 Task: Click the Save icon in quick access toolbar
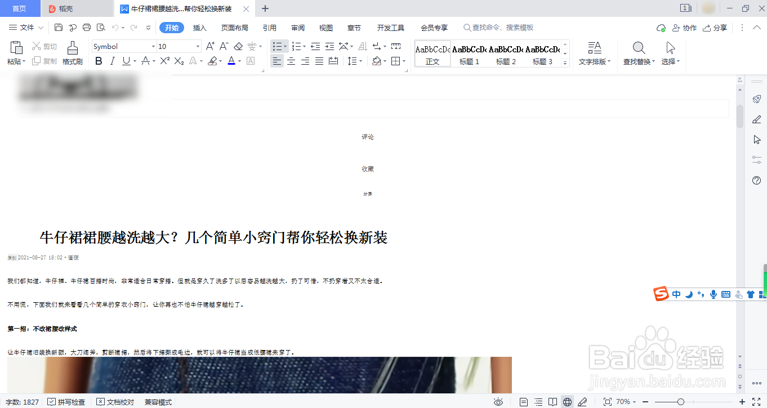point(59,28)
